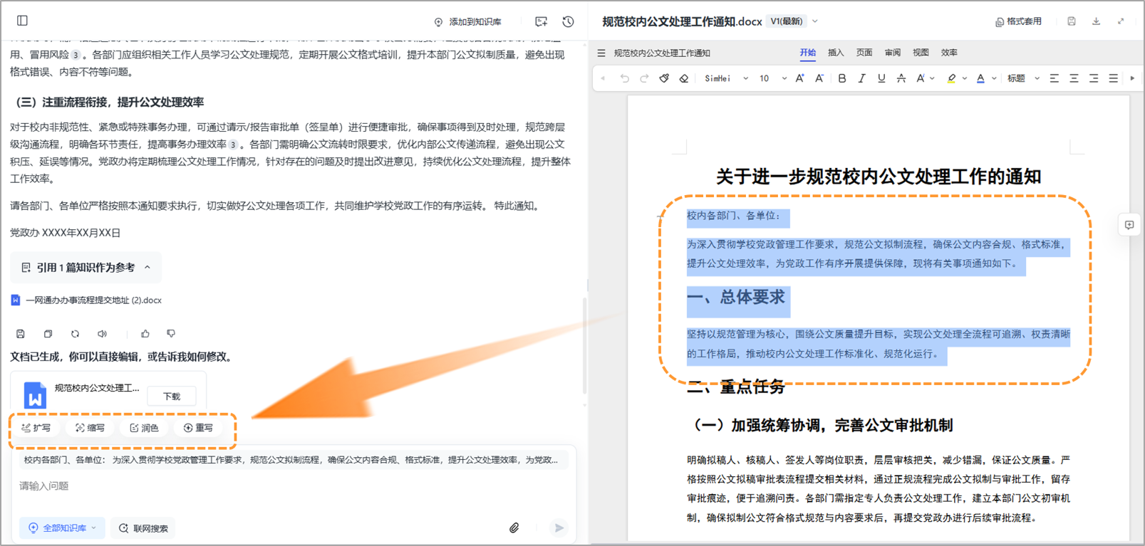Apply the blue font color
Image resolution: width=1145 pixels, height=546 pixels.
coord(980,78)
